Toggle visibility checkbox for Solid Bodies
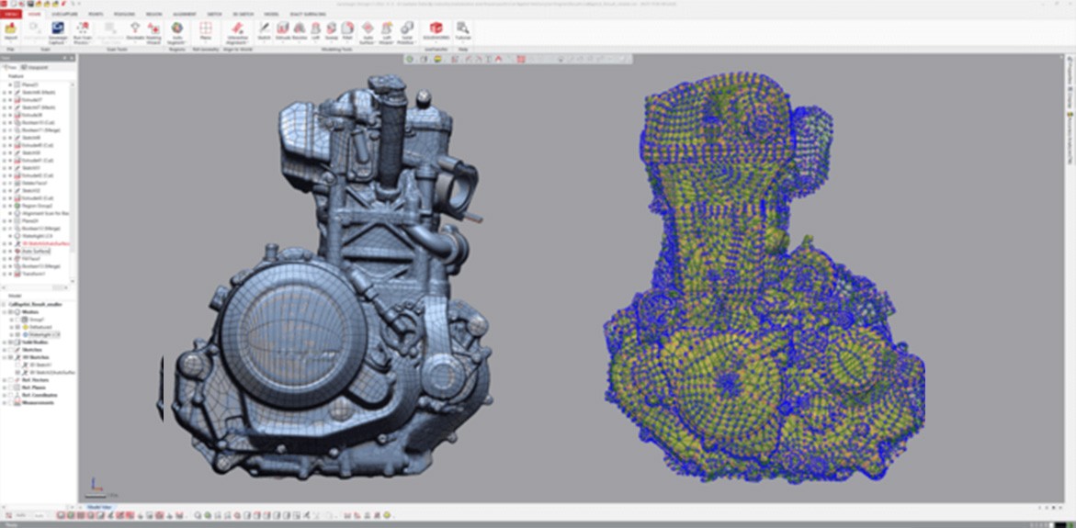The height and width of the screenshot is (528, 1076). (9, 342)
